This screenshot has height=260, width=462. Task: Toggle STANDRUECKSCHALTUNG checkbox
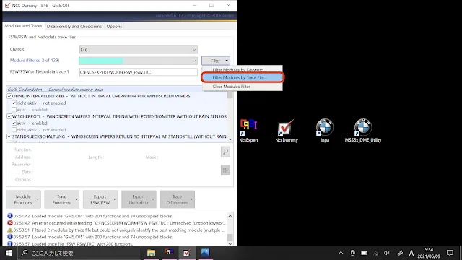click(x=9, y=136)
